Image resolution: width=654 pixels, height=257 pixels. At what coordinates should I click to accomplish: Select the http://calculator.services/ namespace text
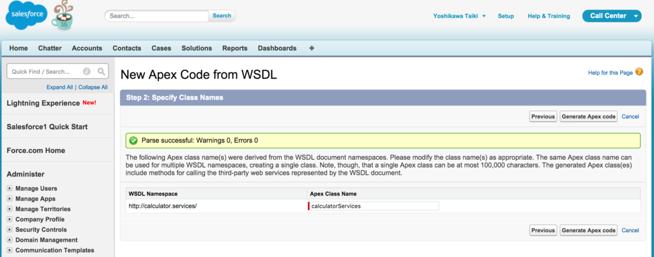[x=162, y=206]
